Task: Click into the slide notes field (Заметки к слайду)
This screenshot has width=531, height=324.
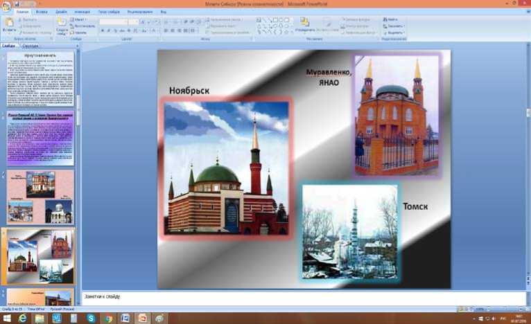Action: point(277,297)
